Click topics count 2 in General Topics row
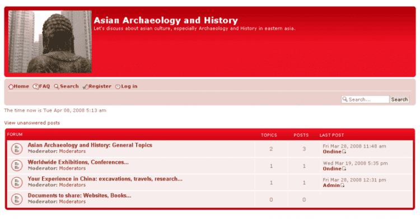 coord(271,149)
